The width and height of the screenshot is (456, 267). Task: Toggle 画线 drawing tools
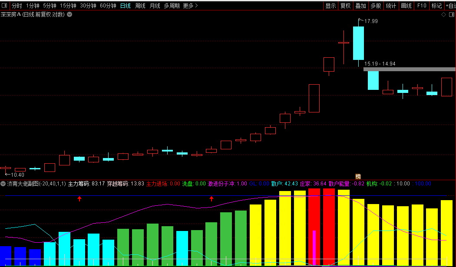click(x=406, y=6)
